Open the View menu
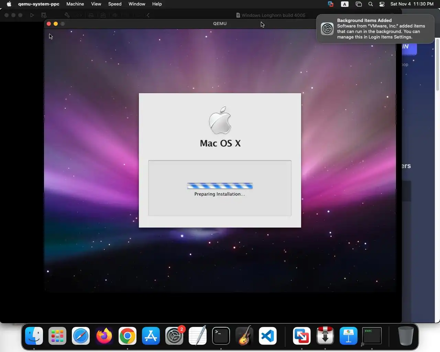 point(96,4)
